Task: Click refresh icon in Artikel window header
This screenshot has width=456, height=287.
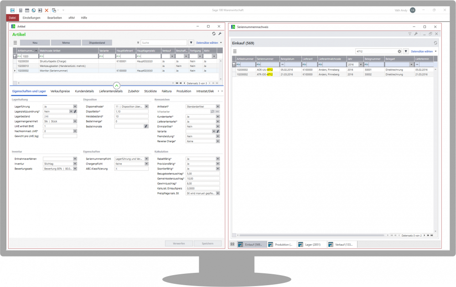Action: 214,34
